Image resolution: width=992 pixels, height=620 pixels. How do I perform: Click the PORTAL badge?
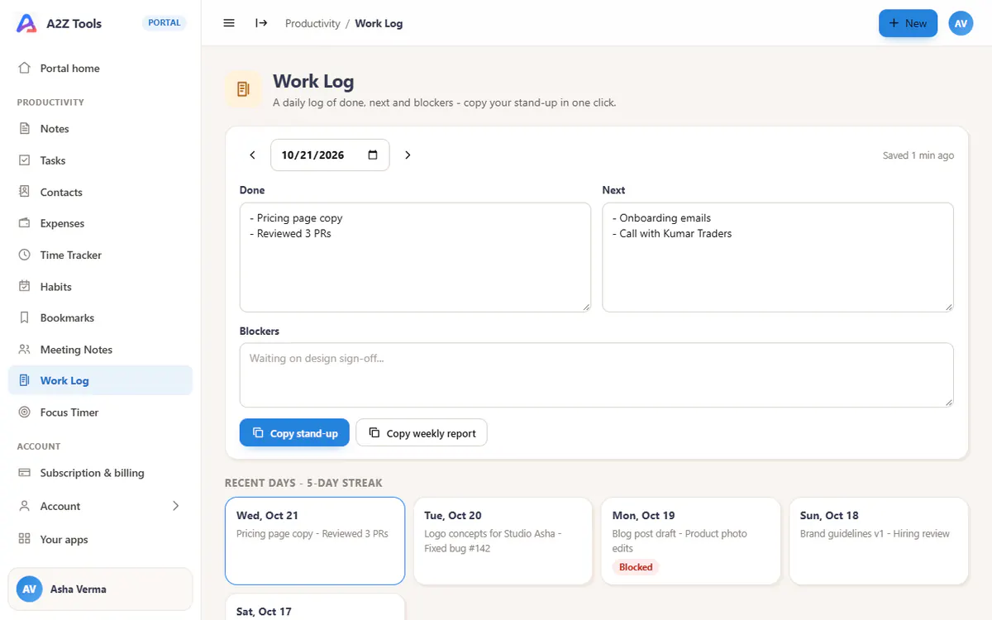(165, 23)
